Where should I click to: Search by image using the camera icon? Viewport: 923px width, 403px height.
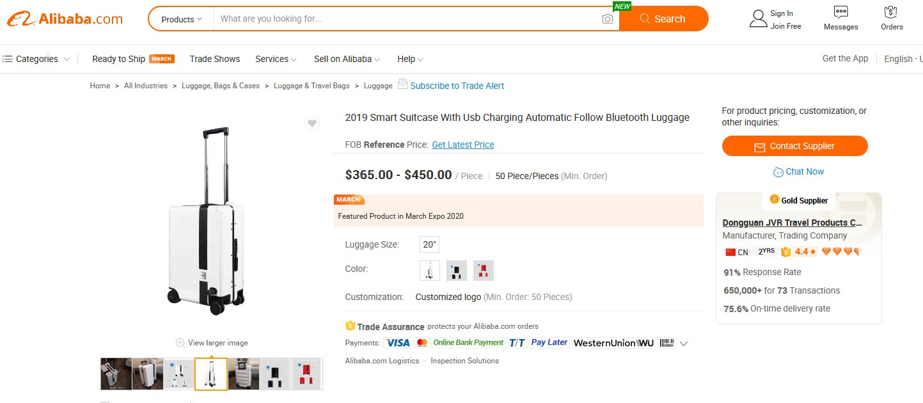coord(606,19)
